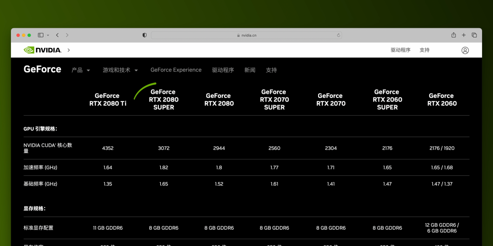Select the GeForce RTX 2060 column header
Viewport: 493px width, 246px height.
click(x=442, y=99)
